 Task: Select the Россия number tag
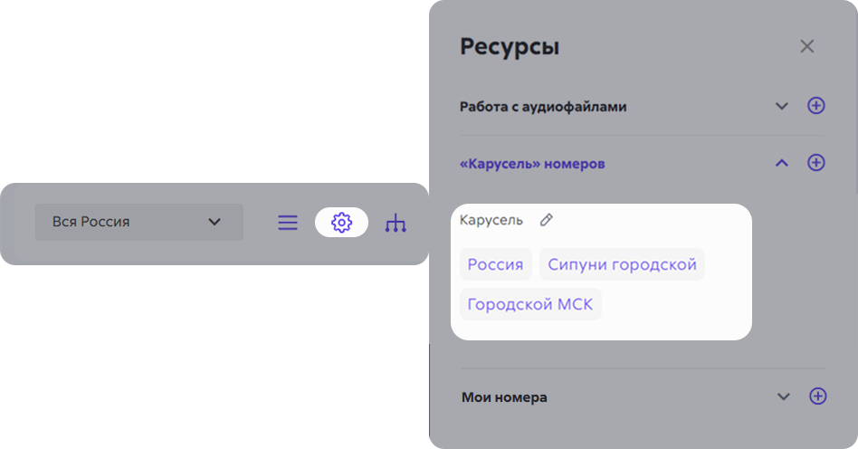coord(495,264)
